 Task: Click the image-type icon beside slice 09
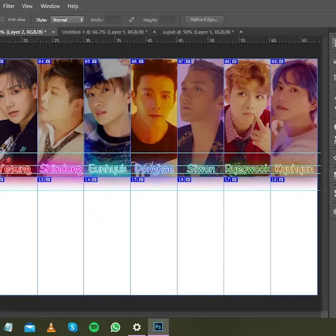pyautogui.click(x=281, y=61)
